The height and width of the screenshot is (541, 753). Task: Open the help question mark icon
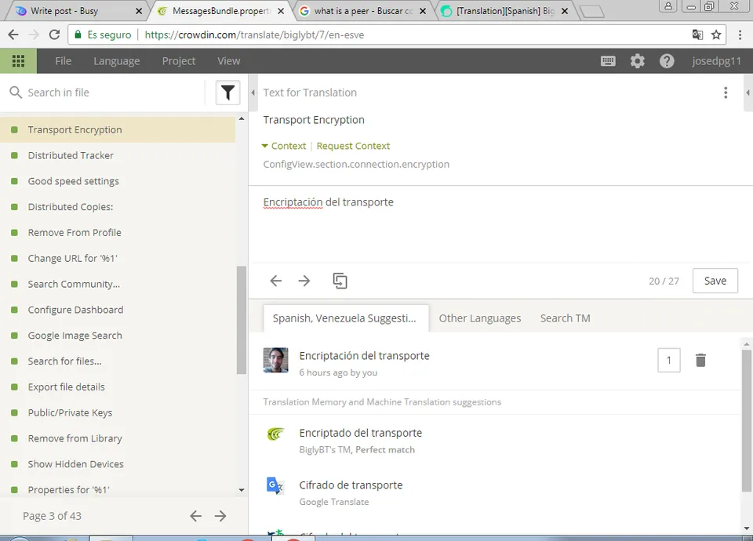pyautogui.click(x=667, y=61)
